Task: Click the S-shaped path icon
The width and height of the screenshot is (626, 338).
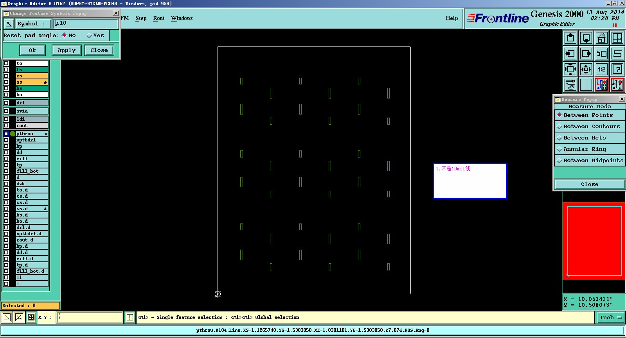Action: coord(617,54)
